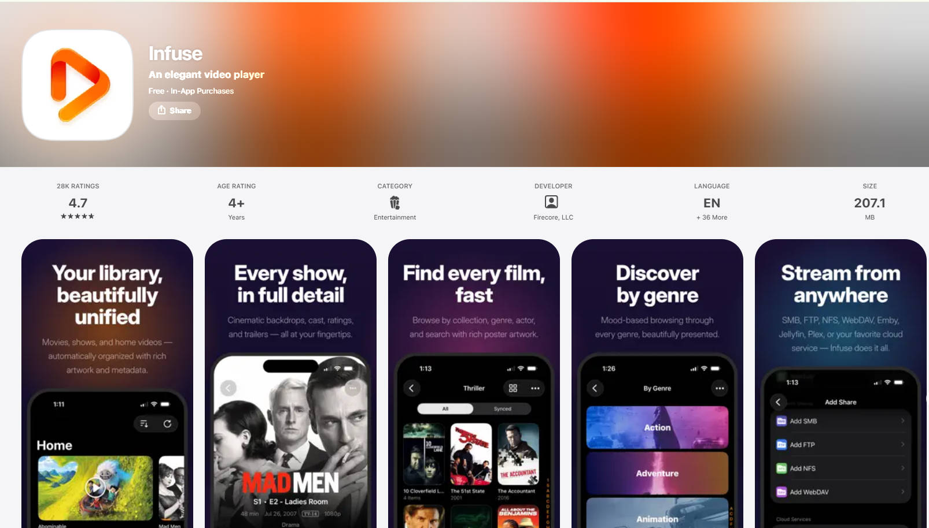Click the + 36 More languages text
The image size is (929, 528).
click(712, 217)
